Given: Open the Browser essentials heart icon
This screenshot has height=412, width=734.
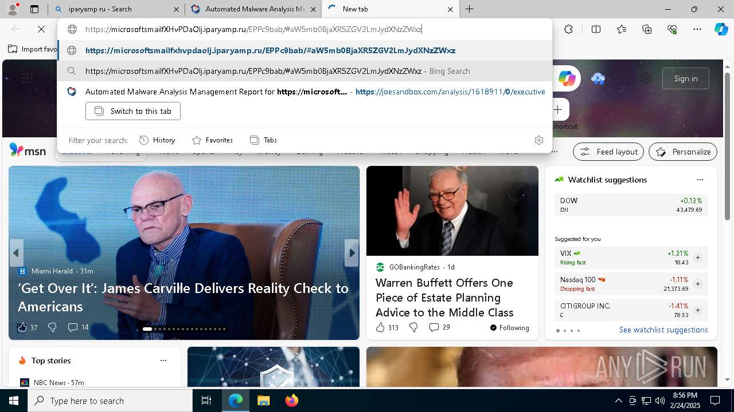Looking at the screenshot, I should click(x=672, y=29).
